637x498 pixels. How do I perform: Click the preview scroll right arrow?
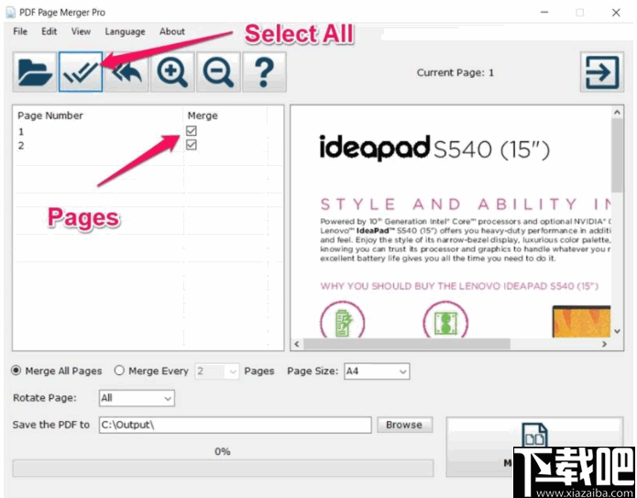pyautogui.click(x=605, y=344)
